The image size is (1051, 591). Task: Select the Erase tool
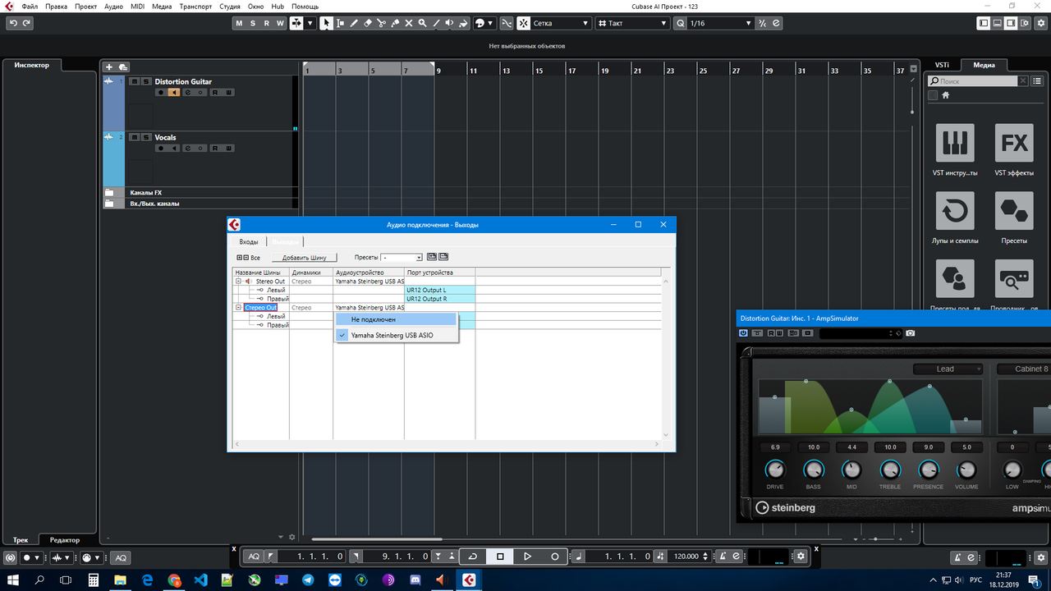368,23
